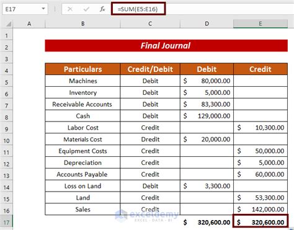Click the 129,000.00 debit amount

[x=207, y=116]
